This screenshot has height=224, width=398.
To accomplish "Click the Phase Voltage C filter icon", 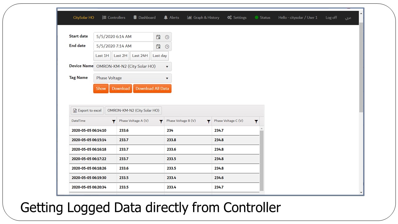I will [256, 121].
